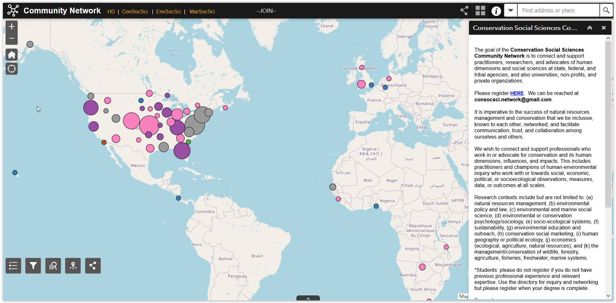Open the query search widget
Screen dimensions: 616x303
point(53,266)
